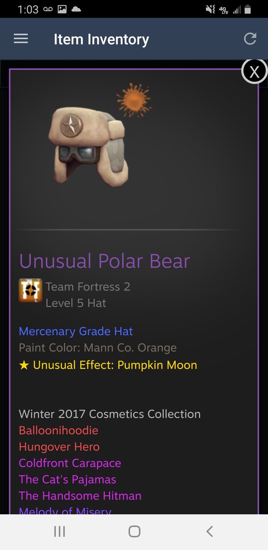Close the item details popup

point(254,71)
